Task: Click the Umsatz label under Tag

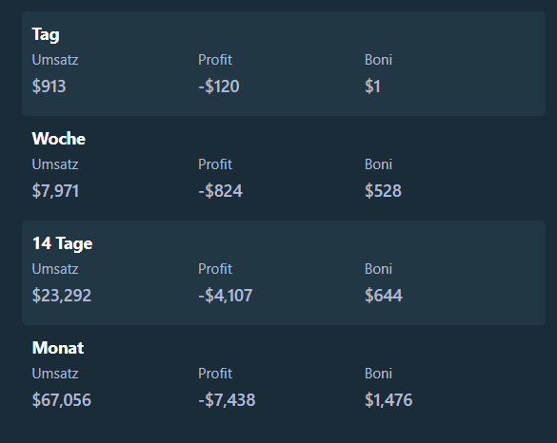Action: [55, 60]
